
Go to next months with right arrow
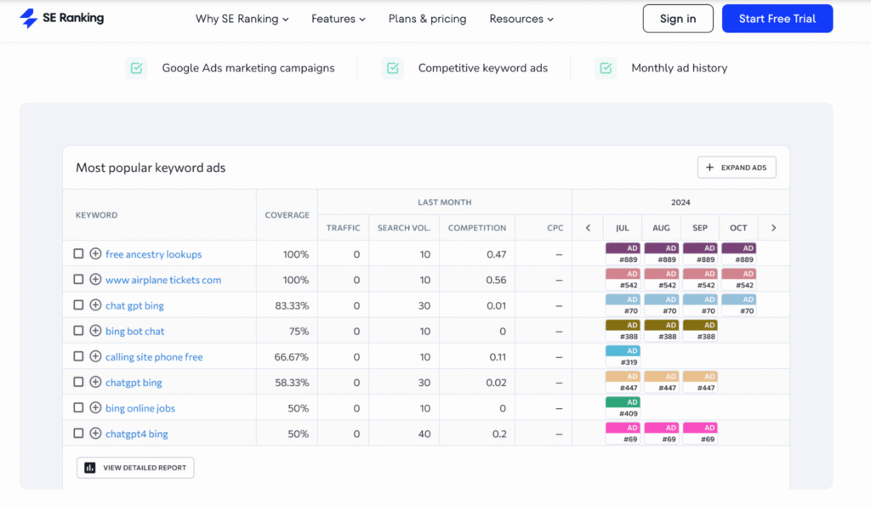pos(773,228)
